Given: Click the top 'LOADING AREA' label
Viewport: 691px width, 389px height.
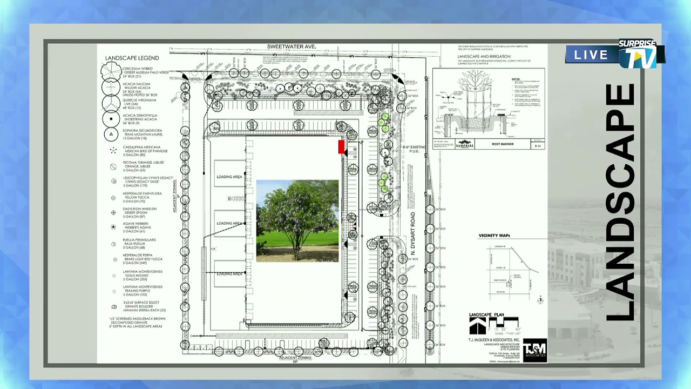Looking at the screenshot, I should pos(229,177).
